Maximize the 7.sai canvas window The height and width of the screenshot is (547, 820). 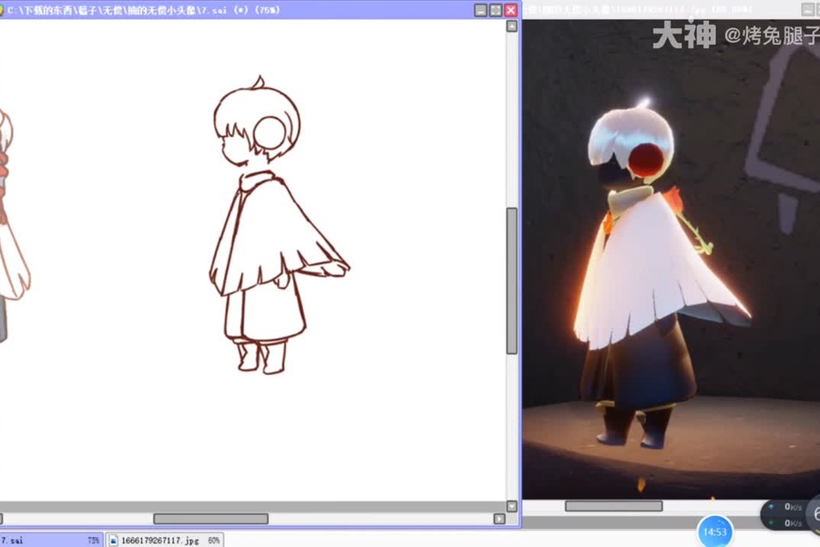tap(496, 10)
